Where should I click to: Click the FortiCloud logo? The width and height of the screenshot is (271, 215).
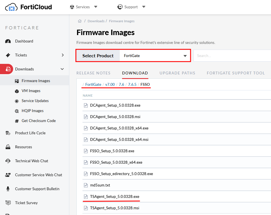[x=29, y=7]
